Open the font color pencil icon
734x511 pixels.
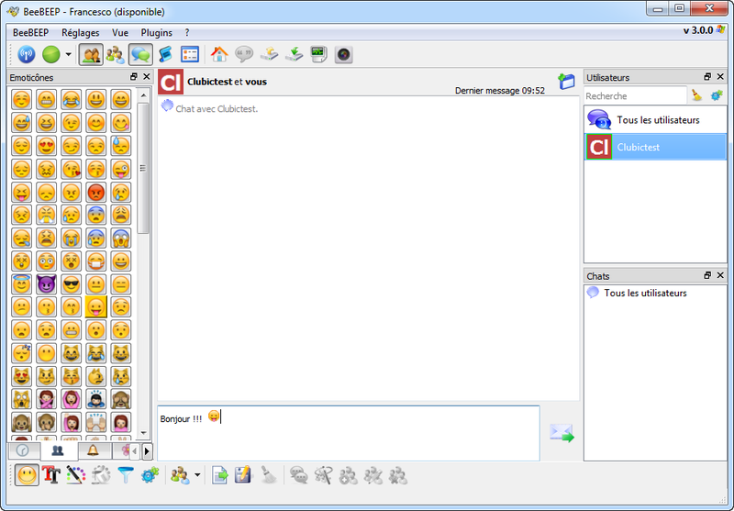(76, 475)
